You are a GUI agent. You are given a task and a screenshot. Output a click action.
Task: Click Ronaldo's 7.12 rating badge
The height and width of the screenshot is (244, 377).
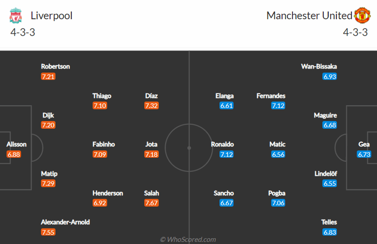tap(227, 154)
